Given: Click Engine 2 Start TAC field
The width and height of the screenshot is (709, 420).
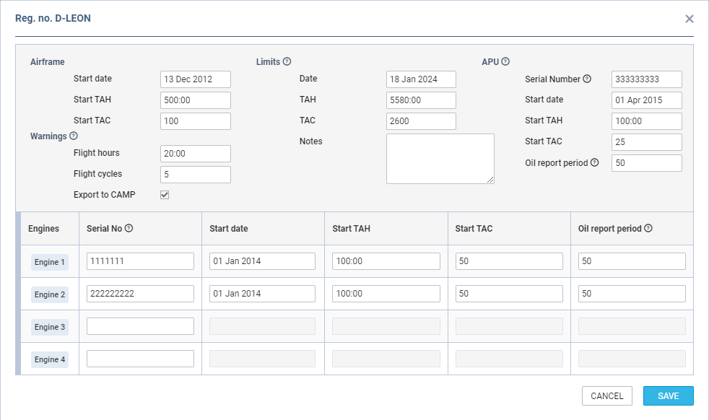Looking at the screenshot, I should 509,294.
